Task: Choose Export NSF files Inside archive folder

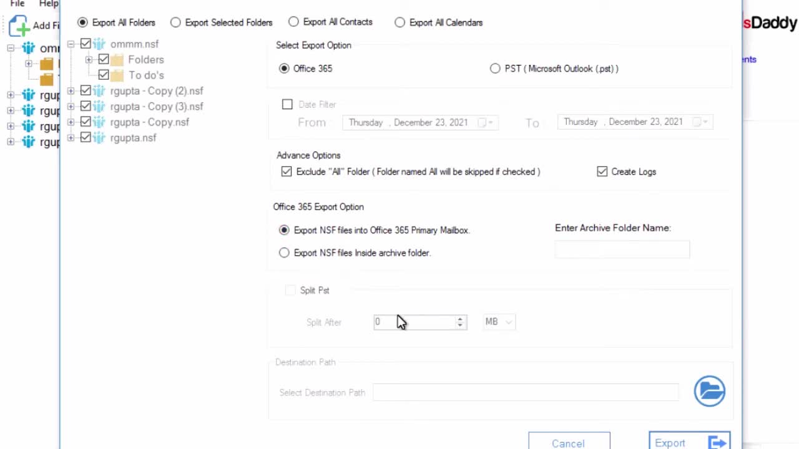Action: [x=284, y=253]
